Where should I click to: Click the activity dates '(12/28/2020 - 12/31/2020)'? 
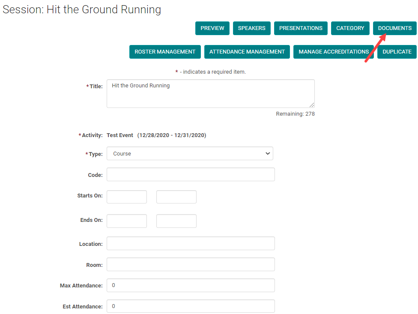point(172,135)
